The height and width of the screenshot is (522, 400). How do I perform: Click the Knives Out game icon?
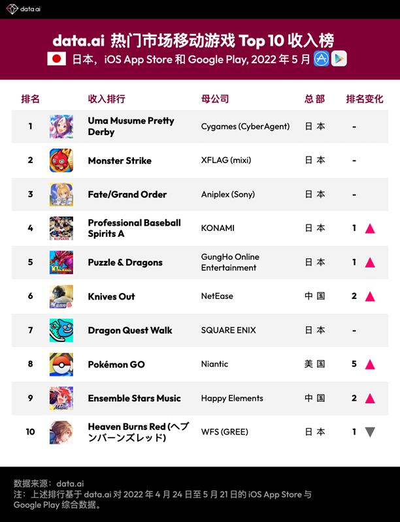[x=61, y=296]
